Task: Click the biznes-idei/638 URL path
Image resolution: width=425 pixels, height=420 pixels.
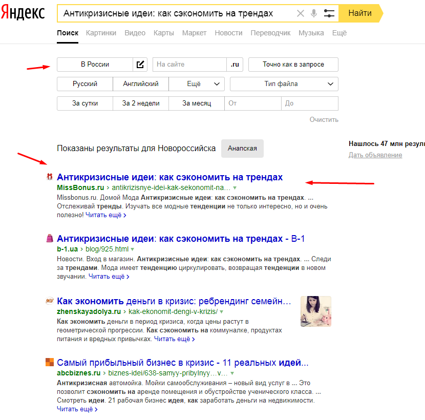Action: tap(168, 373)
